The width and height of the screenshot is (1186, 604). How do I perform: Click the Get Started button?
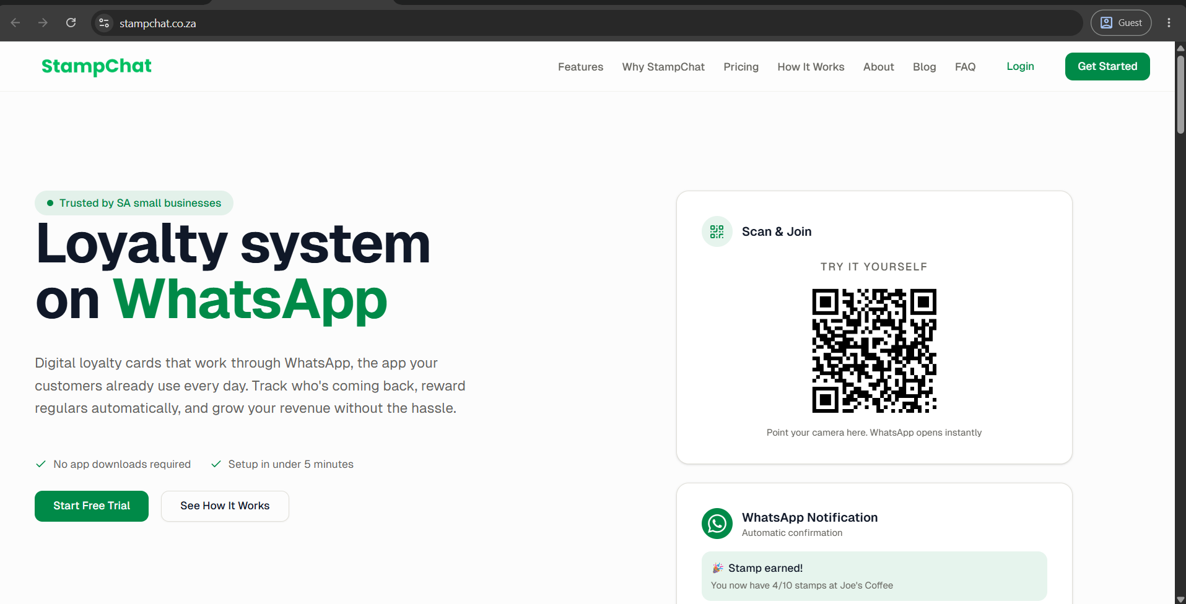coord(1107,66)
